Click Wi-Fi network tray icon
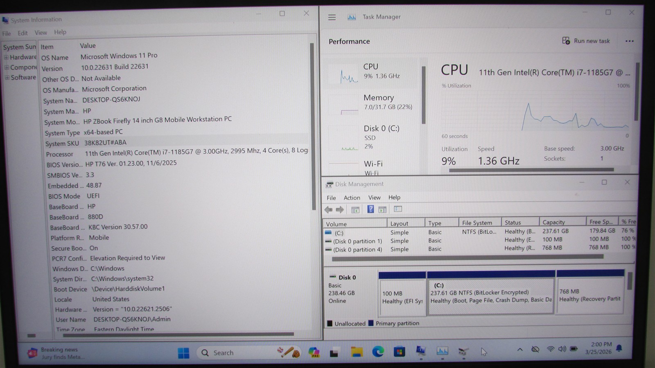Screen dimensions: 655x368 pos(551,349)
